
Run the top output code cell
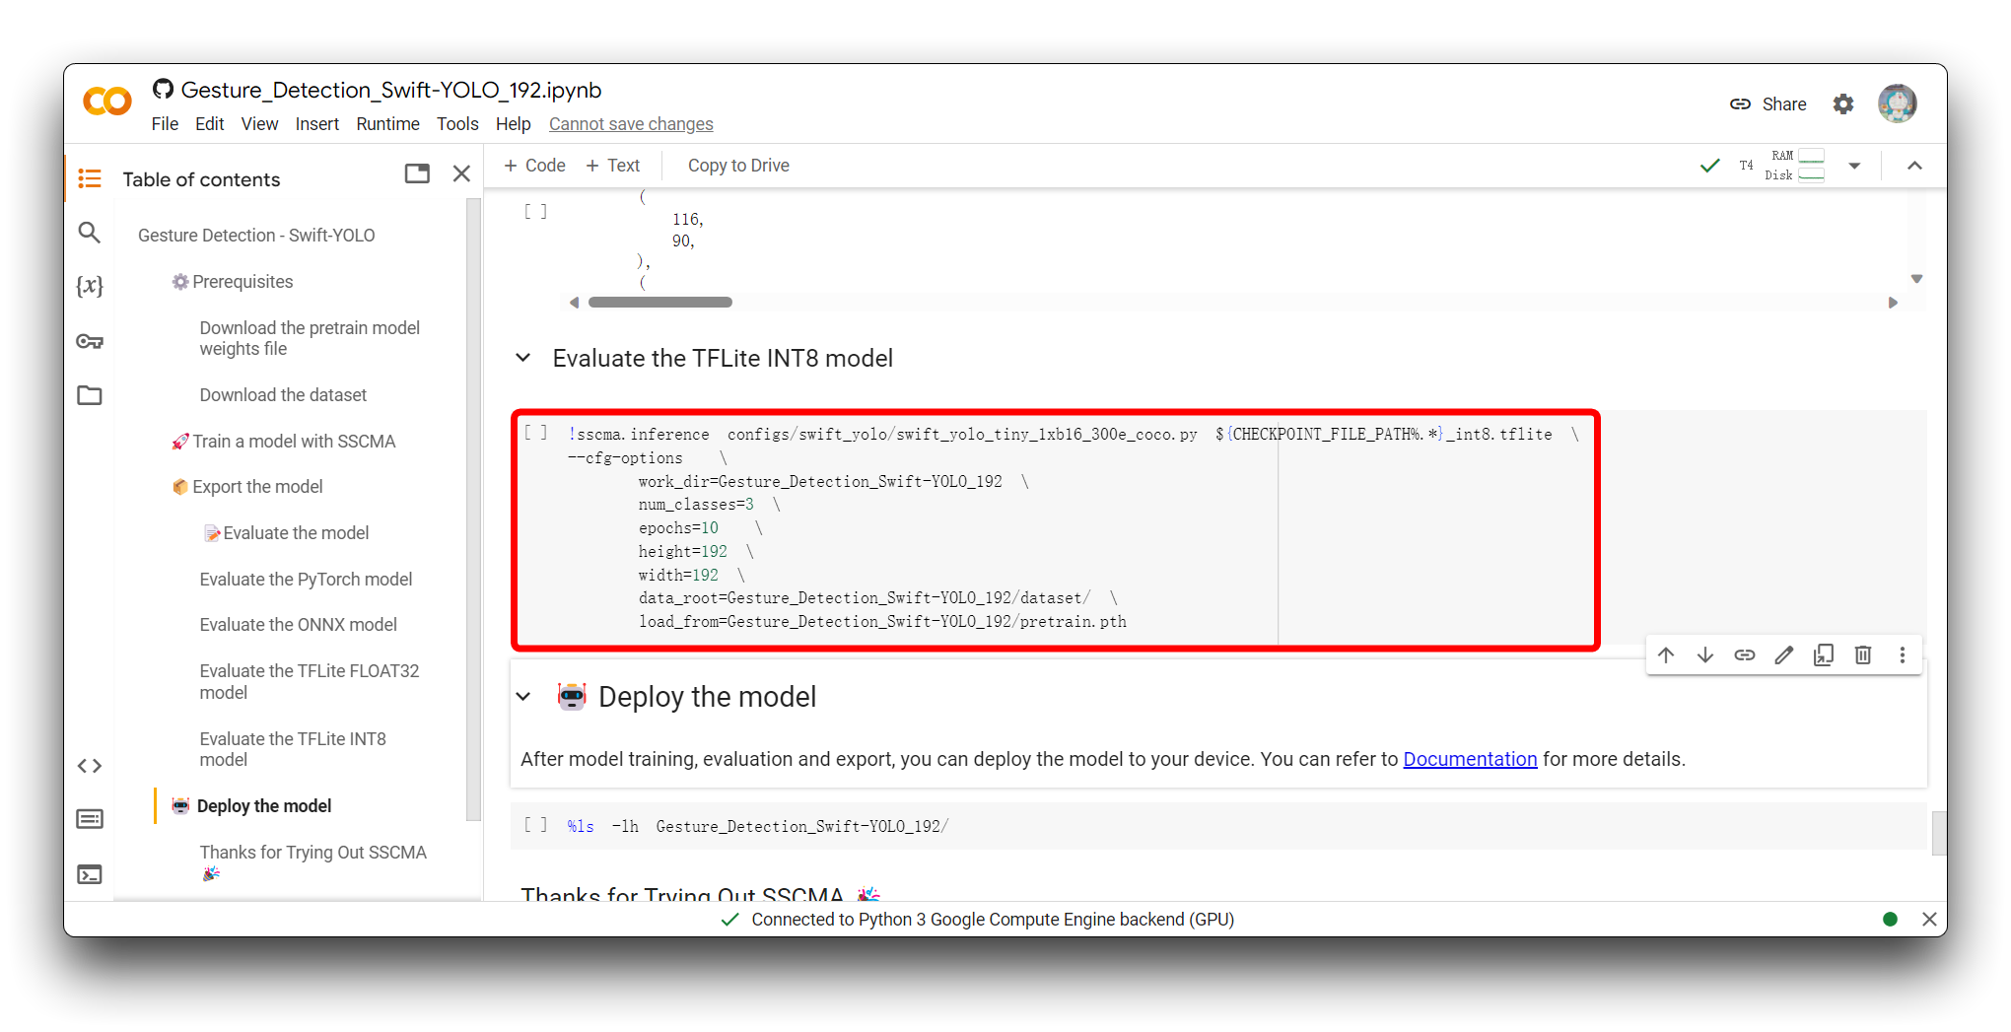pos(535,211)
